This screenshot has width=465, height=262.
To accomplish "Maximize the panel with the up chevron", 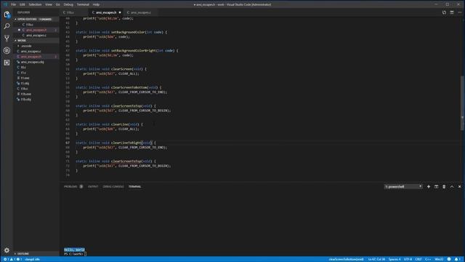I will click(452, 186).
